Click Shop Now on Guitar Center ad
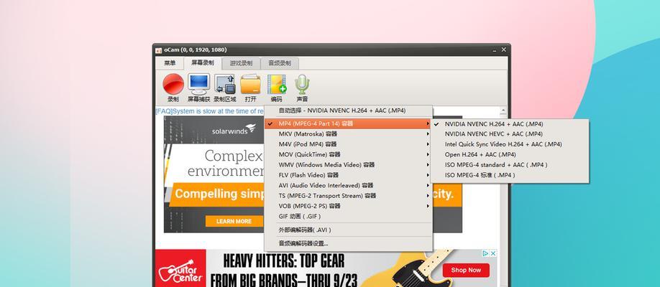Image resolution: width=660 pixels, height=287 pixels. point(466,270)
